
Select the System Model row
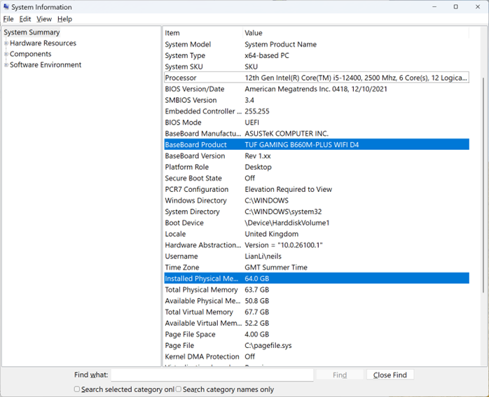pos(317,44)
